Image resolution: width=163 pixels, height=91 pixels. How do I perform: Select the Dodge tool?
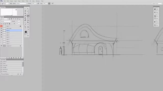tap(28, 22)
